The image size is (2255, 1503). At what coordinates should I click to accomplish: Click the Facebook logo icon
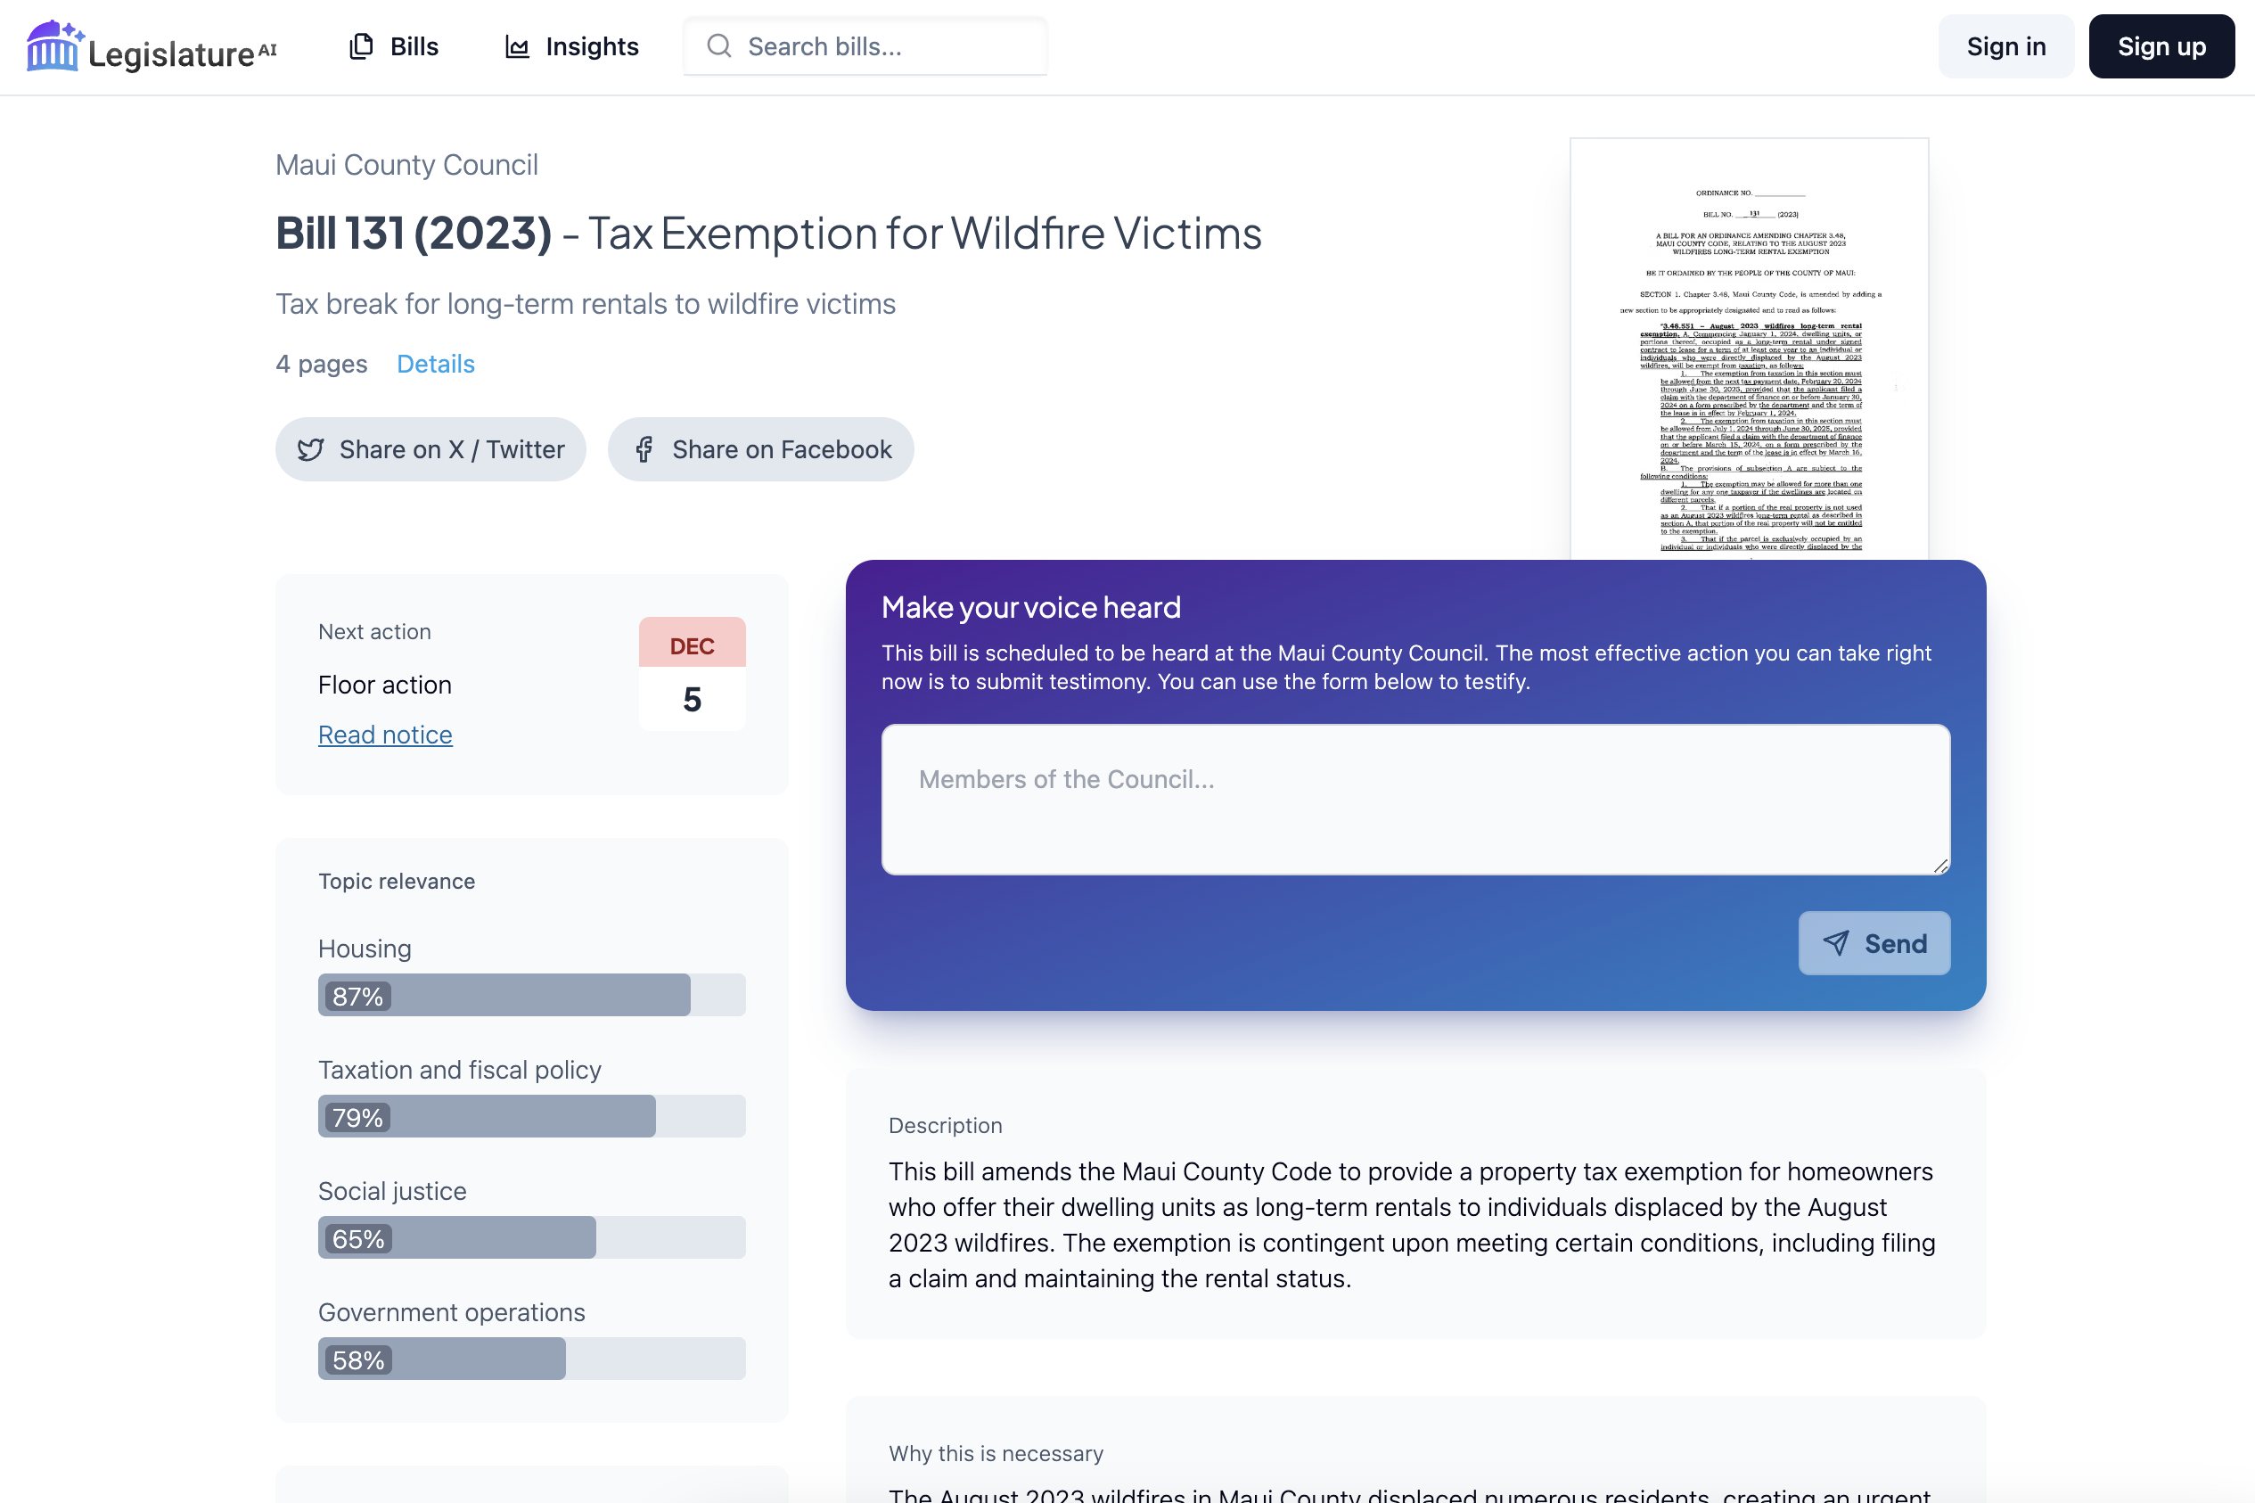[644, 449]
